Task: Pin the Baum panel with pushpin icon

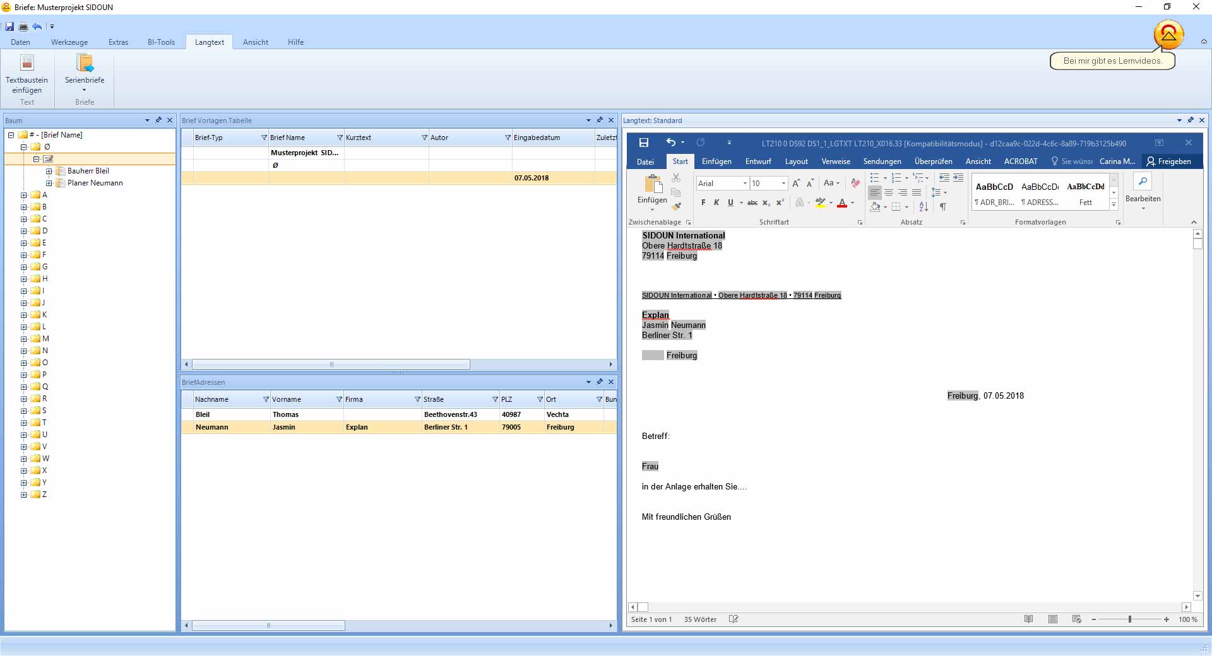Action: click(158, 120)
